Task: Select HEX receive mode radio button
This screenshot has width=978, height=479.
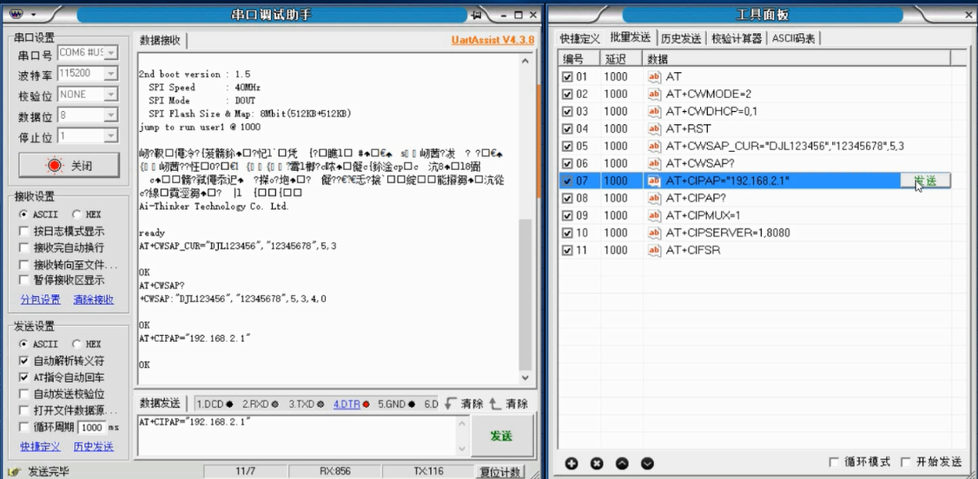Action: point(76,214)
